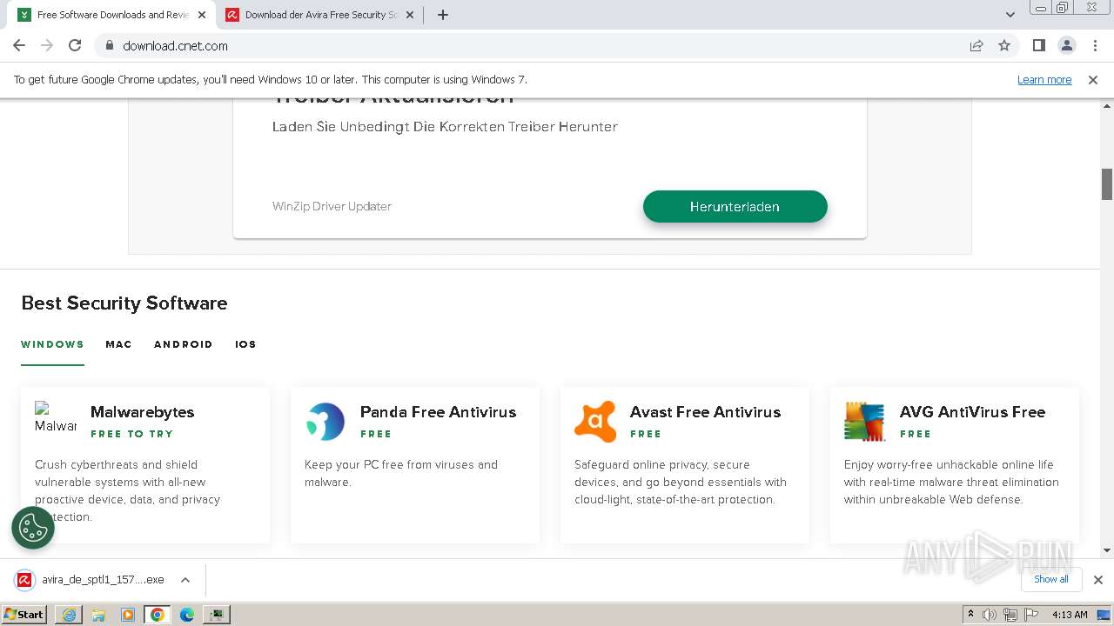Open the WinZip Driver Updater ad label

(x=332, y=207)
